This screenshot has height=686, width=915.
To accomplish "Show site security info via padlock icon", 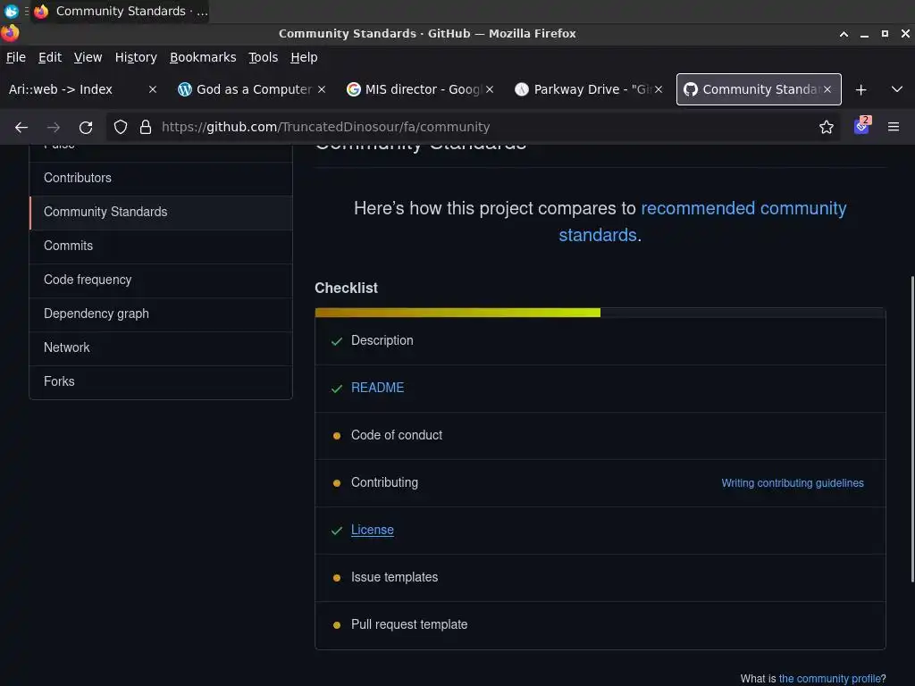I will (146, 127).
